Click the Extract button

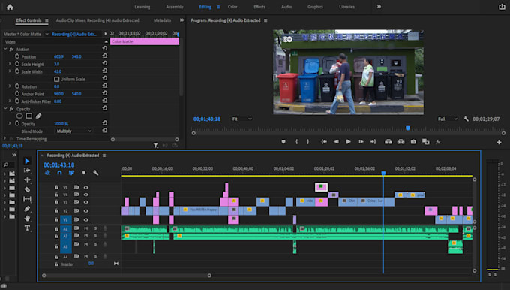(x=401, y=142)
